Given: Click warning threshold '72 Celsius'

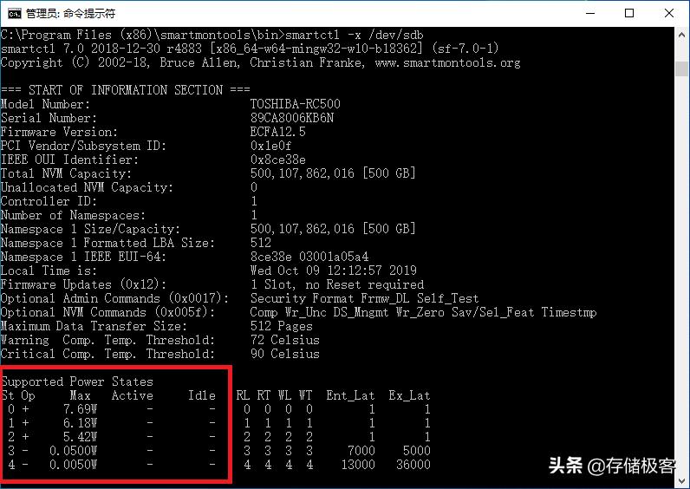Looking at the screenshot, I should [284, 340].
